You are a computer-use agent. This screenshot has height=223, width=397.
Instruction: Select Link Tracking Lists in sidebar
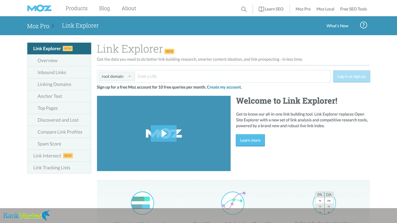point(59,168)
